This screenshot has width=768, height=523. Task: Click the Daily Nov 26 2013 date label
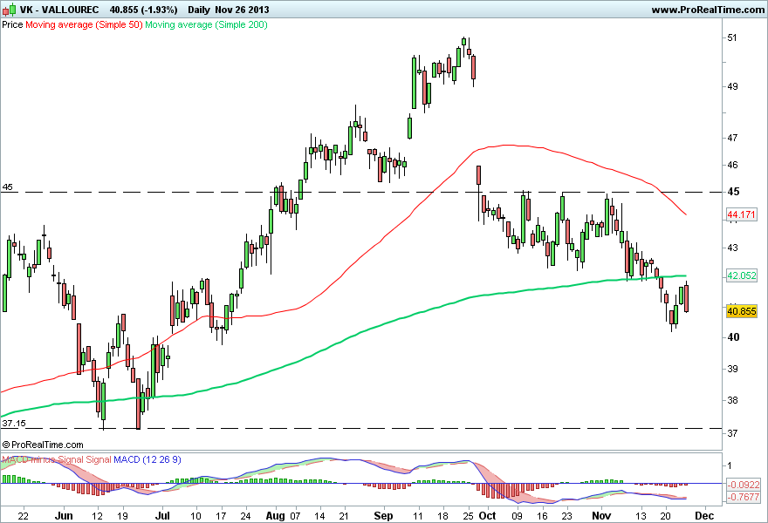point(229,10)
